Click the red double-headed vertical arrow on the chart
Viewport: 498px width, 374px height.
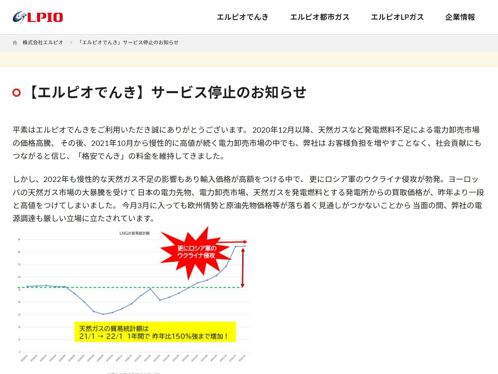point(243,268)
